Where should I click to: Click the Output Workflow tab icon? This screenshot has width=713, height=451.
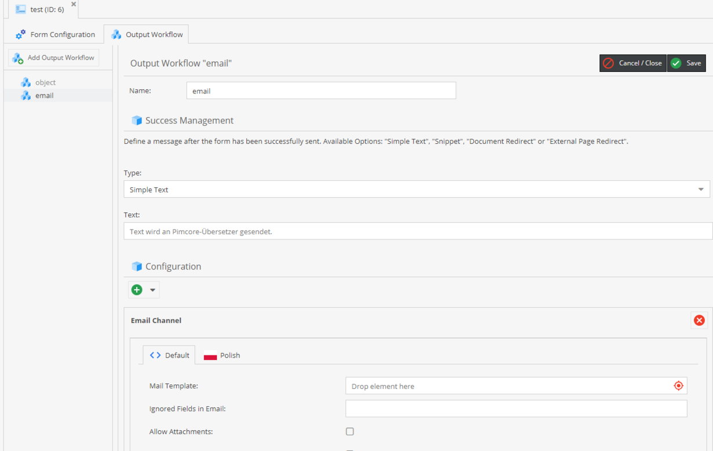click(x=117, y=34)
